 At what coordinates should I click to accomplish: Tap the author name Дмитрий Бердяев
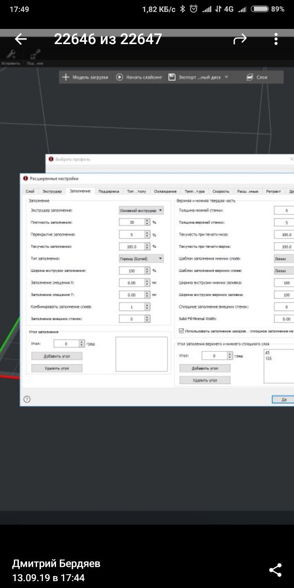point(56,564)
